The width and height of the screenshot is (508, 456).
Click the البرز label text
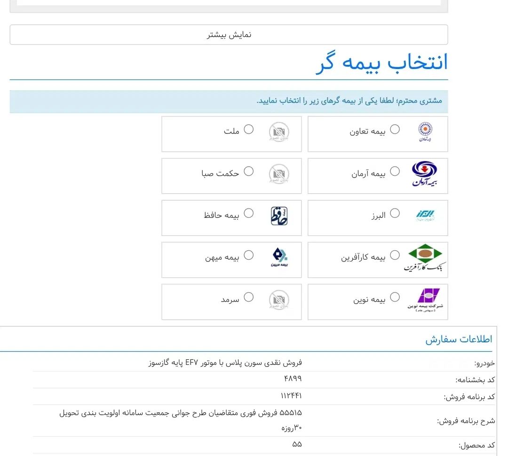[x=378, y=215]
